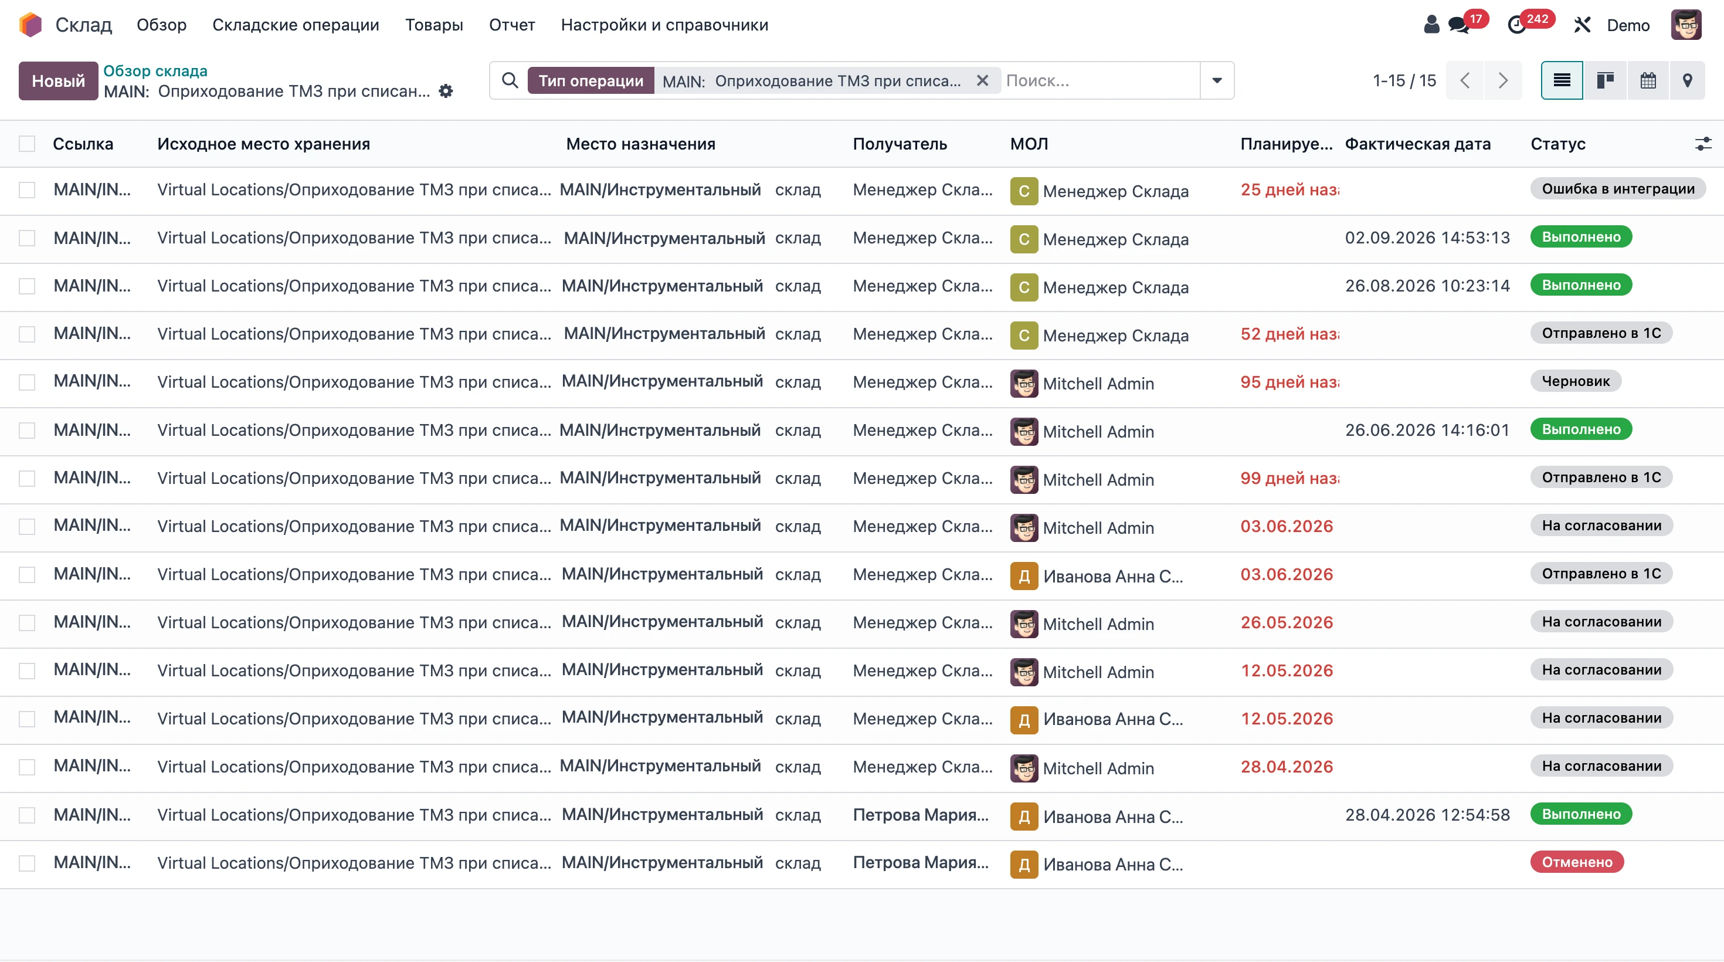Follow the Обзор склада breadcrumb link

pos(155,71)
